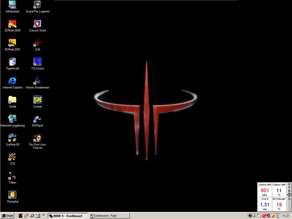Click the lightning bolt tray icon
Image resolution: width=292 pixels, height=219 pixels.
click(273, 216)
